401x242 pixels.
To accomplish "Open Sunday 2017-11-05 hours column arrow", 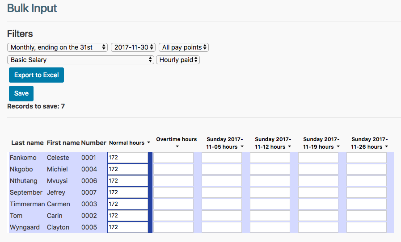I will [x=242, y=147].
